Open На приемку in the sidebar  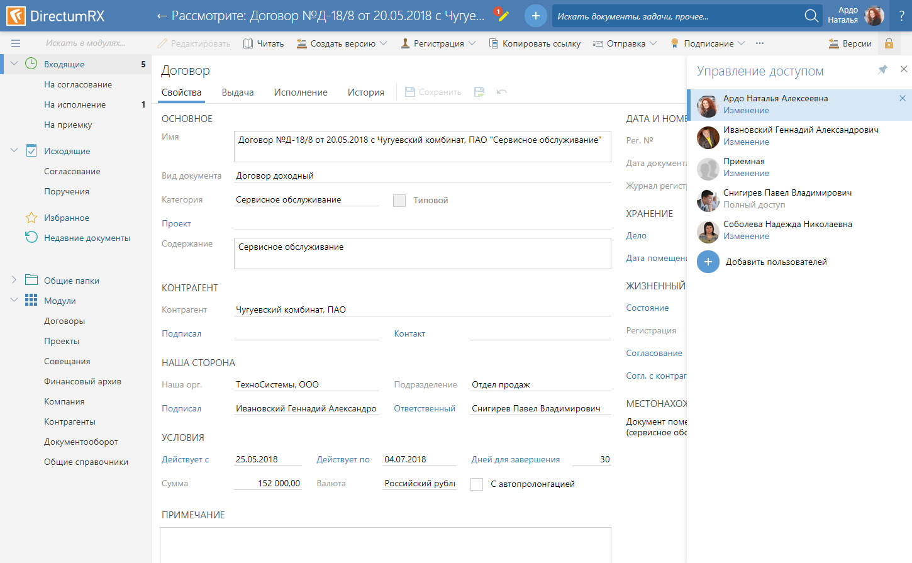(68, 125)
